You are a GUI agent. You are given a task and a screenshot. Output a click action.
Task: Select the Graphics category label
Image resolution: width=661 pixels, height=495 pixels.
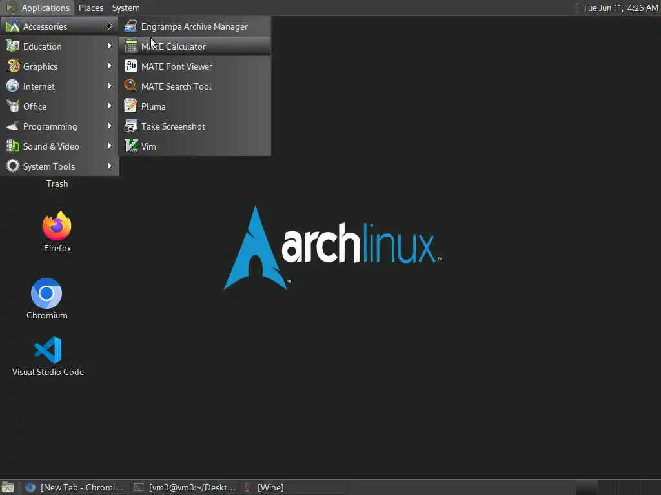[40, 66]
